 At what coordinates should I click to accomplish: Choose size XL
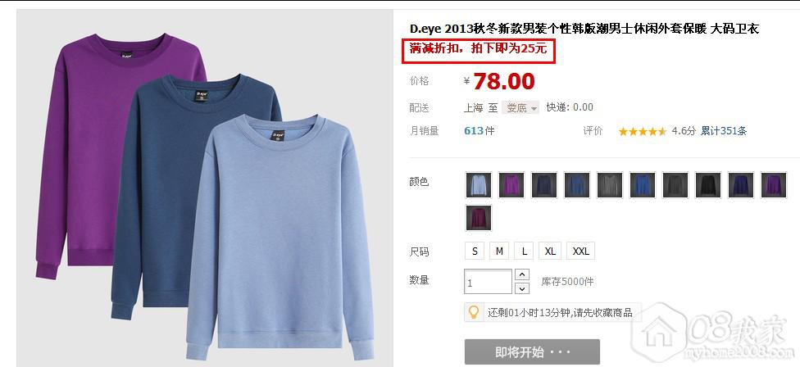pyautogui.click(x=550, y=251)
